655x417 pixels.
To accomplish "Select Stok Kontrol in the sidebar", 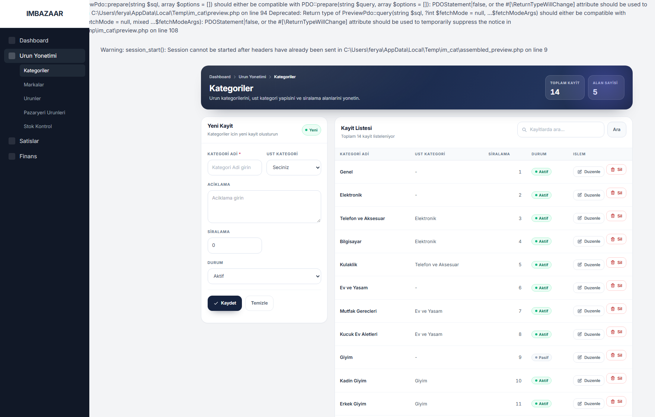I will click(x=52, y=126).
